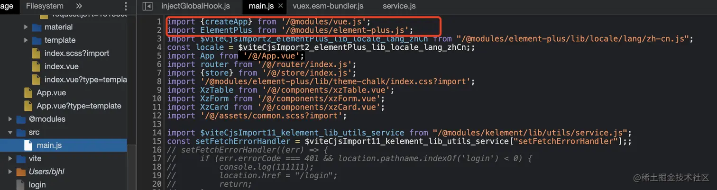Viewport: 717px width, 190px height.
Task: Open index.scss?import in the file tree
Action: coord(77,53)
